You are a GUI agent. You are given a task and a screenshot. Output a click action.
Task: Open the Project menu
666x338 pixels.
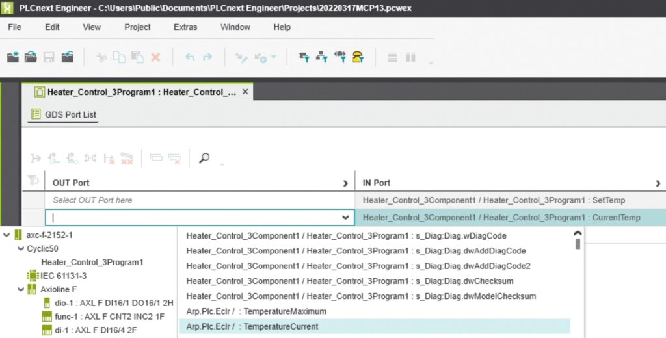point(137,27)
